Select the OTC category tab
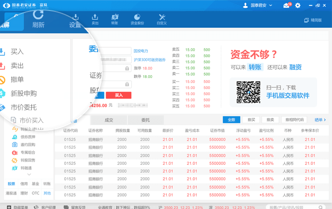Viewport: 332px width, 209px height. coord(35,193)
